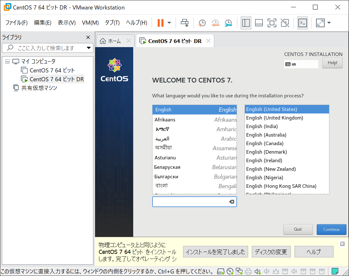This screenshot has height=276, width=349.
Task: Revert the virtual machine to a snapshot
Action: click(x=215, y=23)
